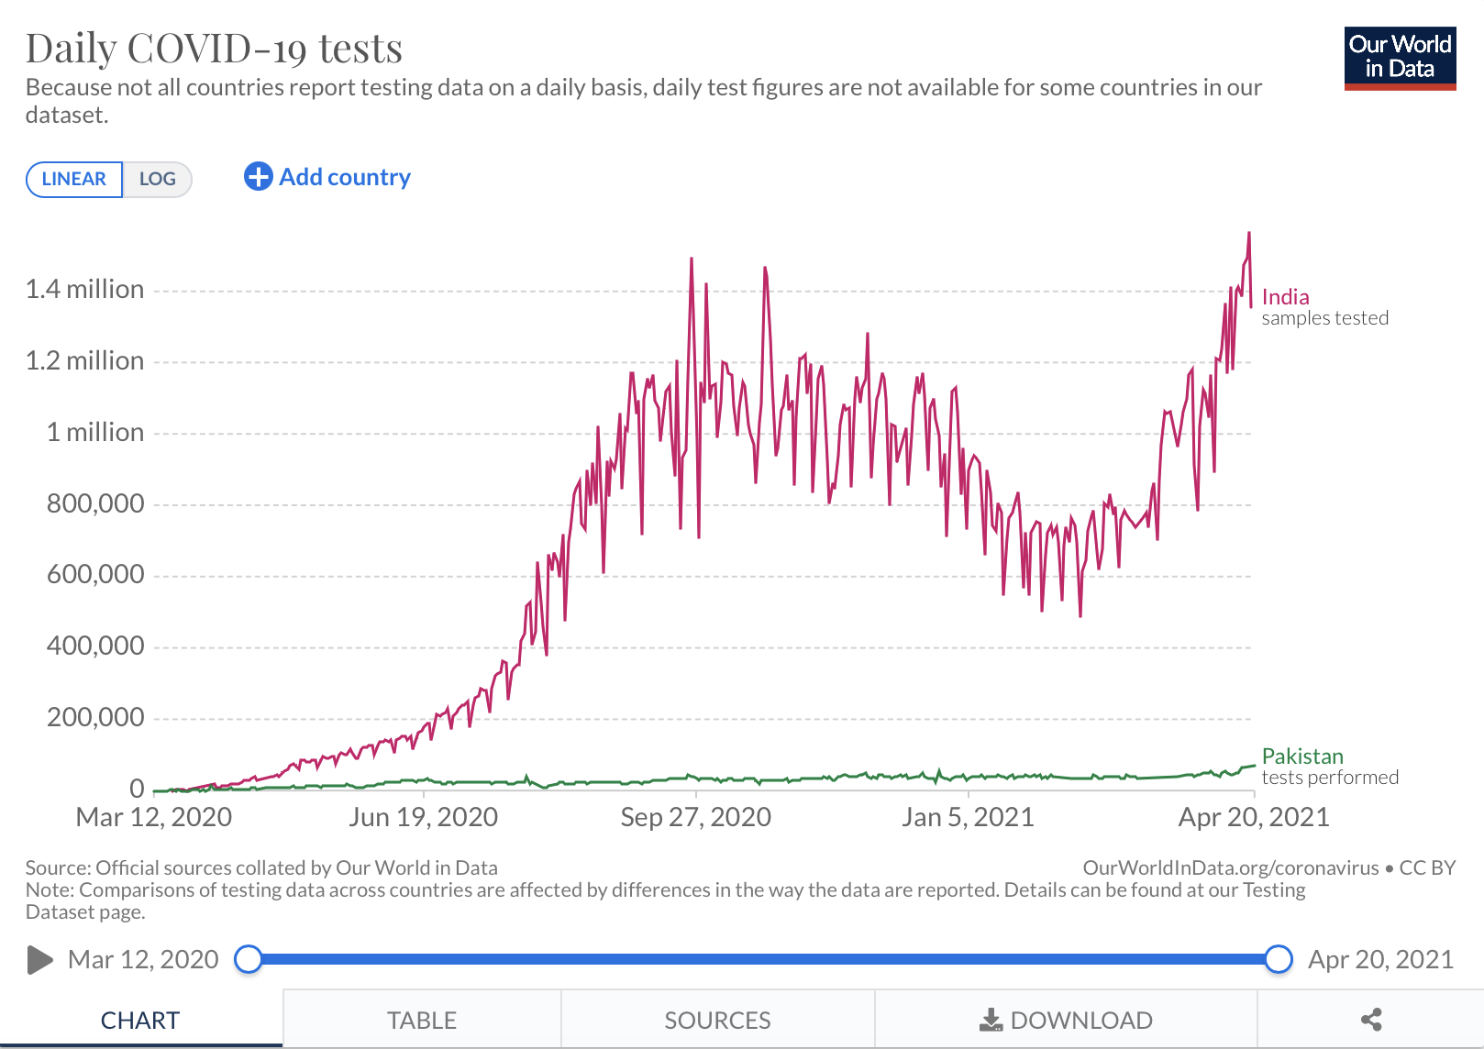The image size is (1484, 1049).
Task: Open the CHART tab
Action: coord(140,1020)
